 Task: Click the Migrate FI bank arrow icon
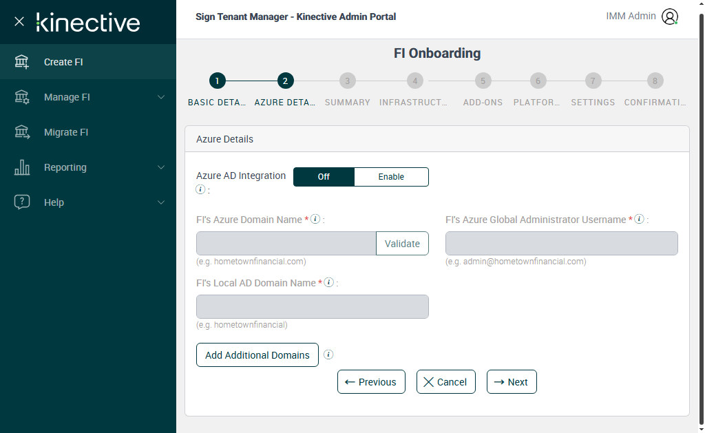(x=21, y=131)
